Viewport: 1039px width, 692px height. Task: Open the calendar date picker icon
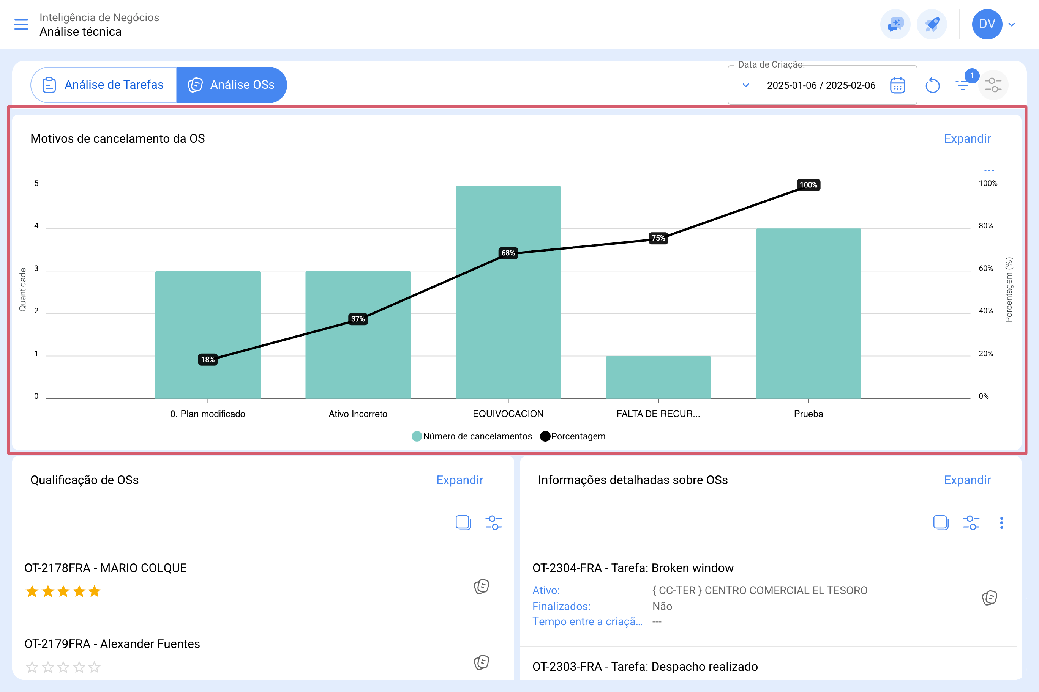click(897, 85)
